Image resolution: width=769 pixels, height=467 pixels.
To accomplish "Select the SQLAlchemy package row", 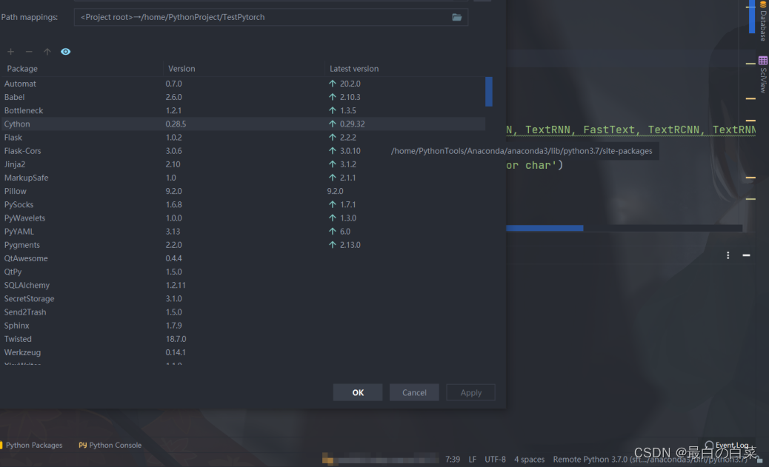I will pyautogui.click(x=243, y=285).
